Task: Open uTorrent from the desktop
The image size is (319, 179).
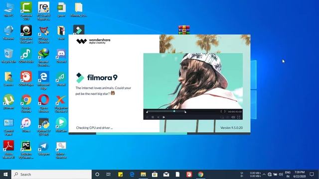Action: pyautogui.click(x=9, y=102)
